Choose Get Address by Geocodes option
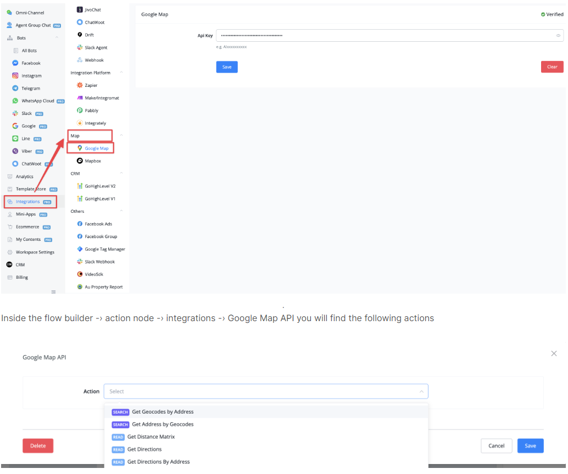 coord(266,425)
